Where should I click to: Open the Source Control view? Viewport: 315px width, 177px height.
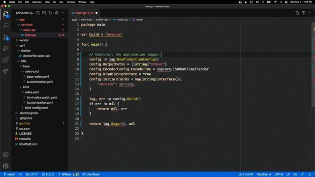pyautogui.click(x=5, y=37)
